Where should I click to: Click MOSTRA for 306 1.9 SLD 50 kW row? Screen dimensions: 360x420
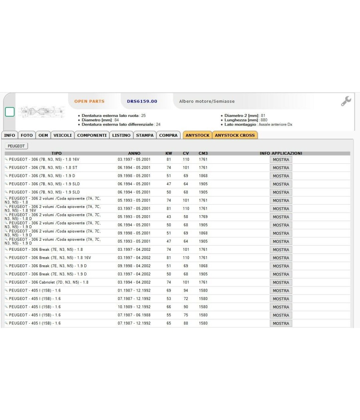click(281, 192)
